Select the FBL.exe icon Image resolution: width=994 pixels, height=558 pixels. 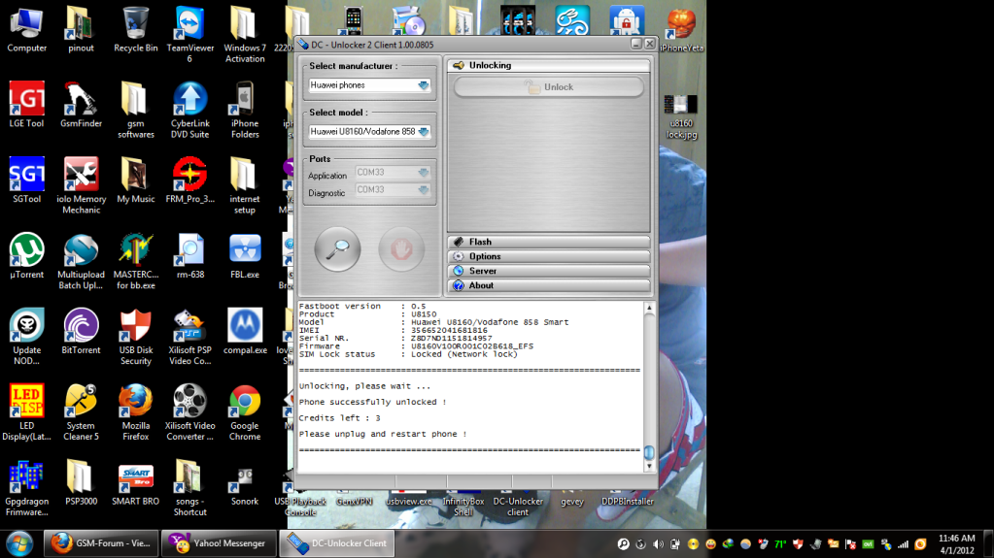tap(245, 256)
